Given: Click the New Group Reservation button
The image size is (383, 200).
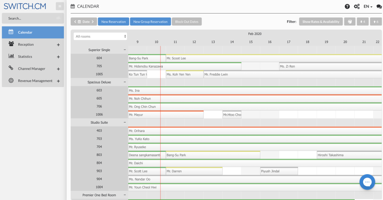Looking at the screenshot, I should [150, 21].
